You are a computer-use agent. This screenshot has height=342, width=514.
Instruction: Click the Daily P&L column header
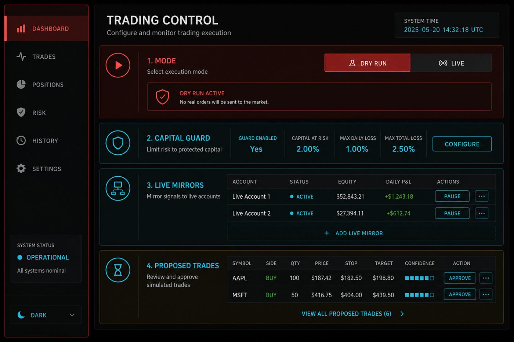[398, 181]
